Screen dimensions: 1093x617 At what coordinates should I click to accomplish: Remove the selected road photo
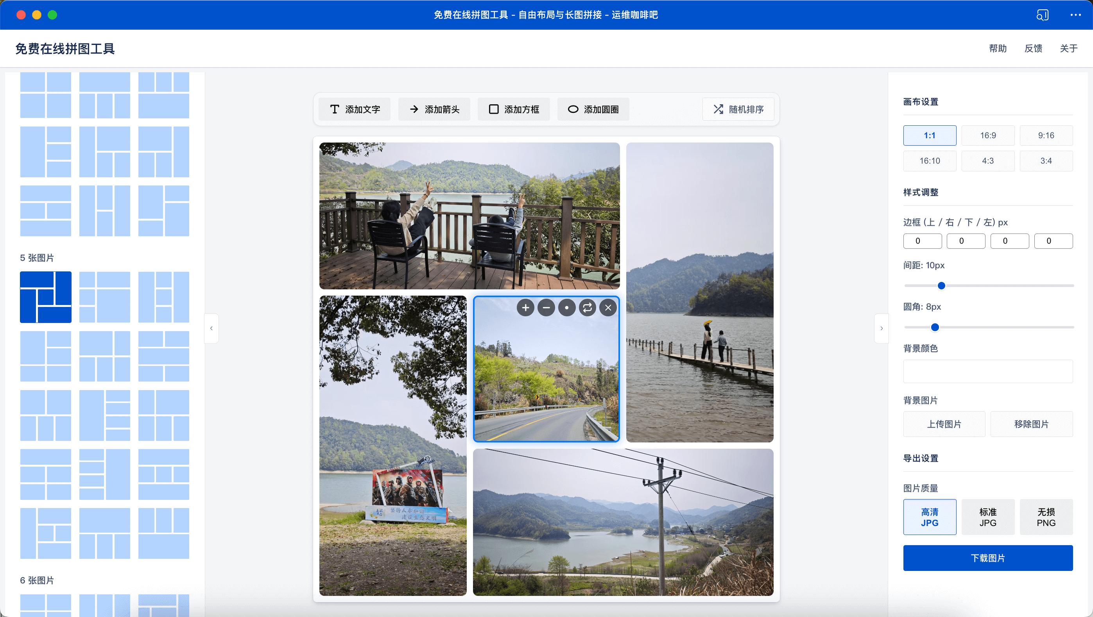pyautogui.click(x=607, y=308)
